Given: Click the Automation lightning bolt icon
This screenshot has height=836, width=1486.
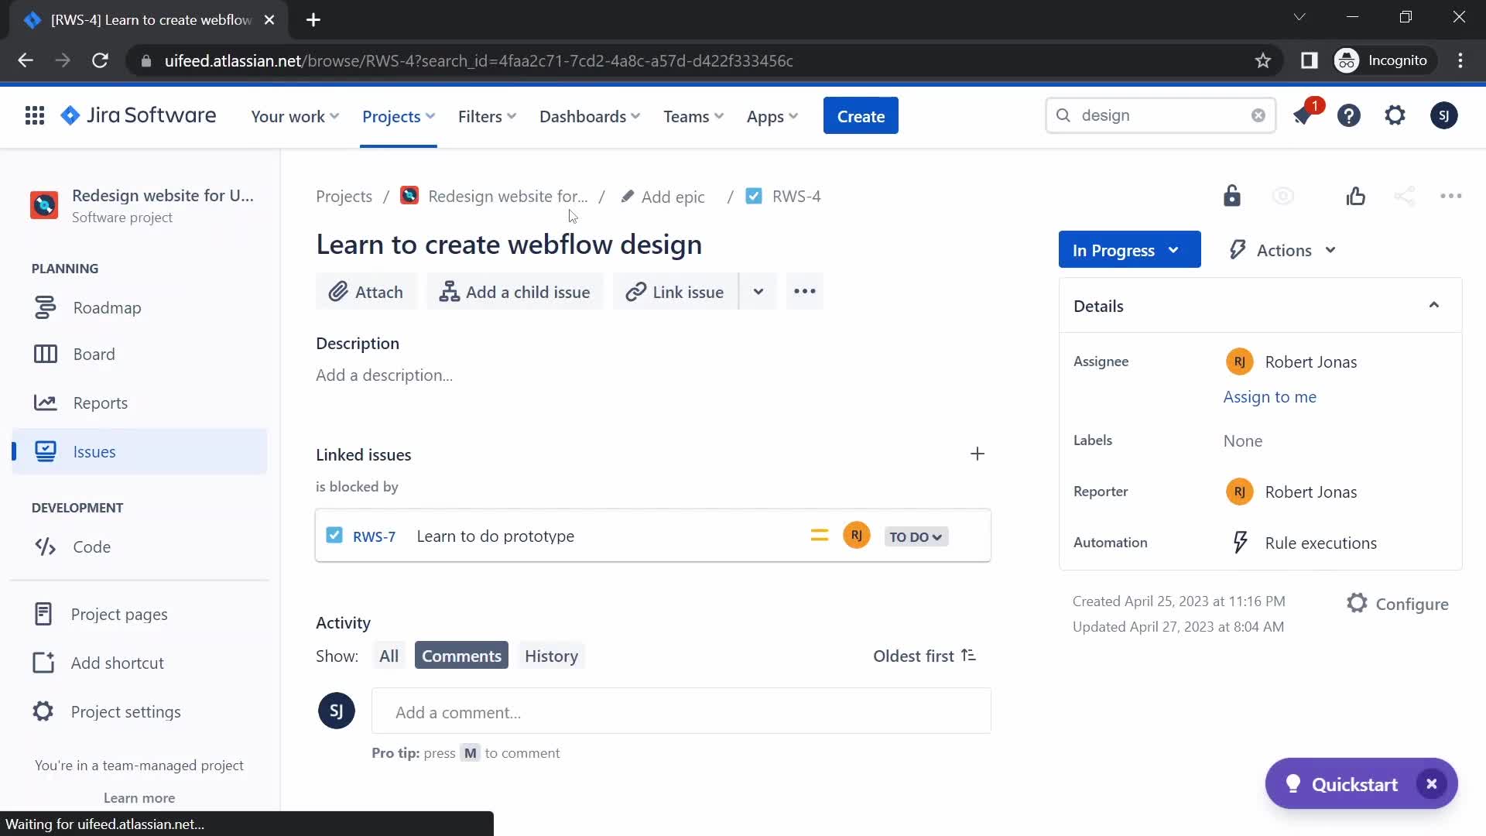Looking at the screenshot, I should (1240, 542).
